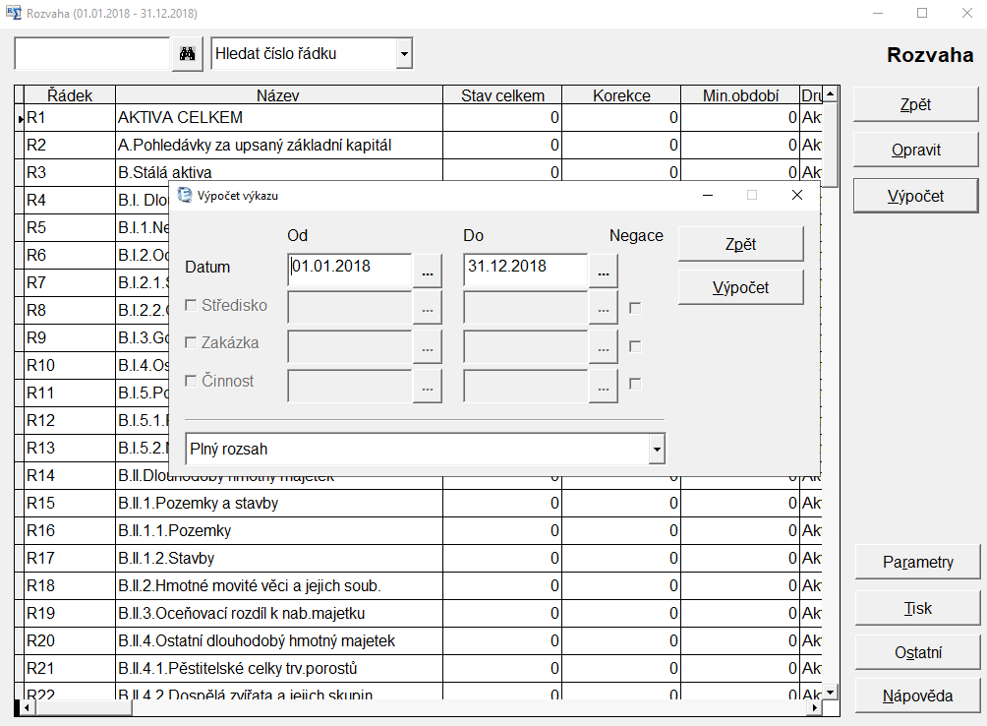Click into the Datum Od date field
987x726 pixels.
coord(349,267)
